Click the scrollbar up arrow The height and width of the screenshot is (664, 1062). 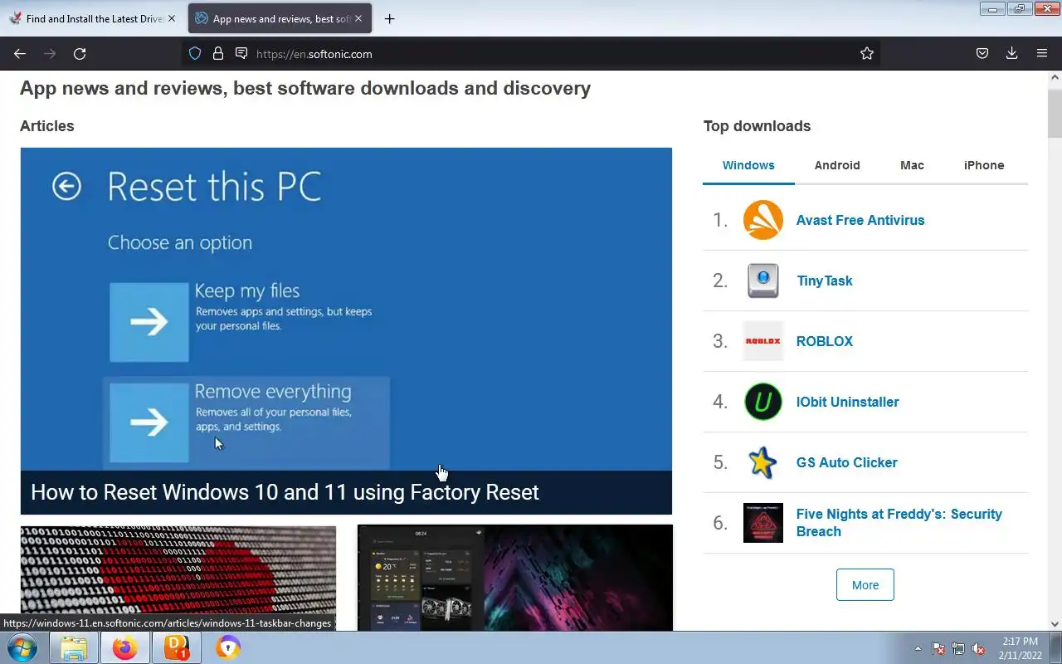coord(1055,78)
